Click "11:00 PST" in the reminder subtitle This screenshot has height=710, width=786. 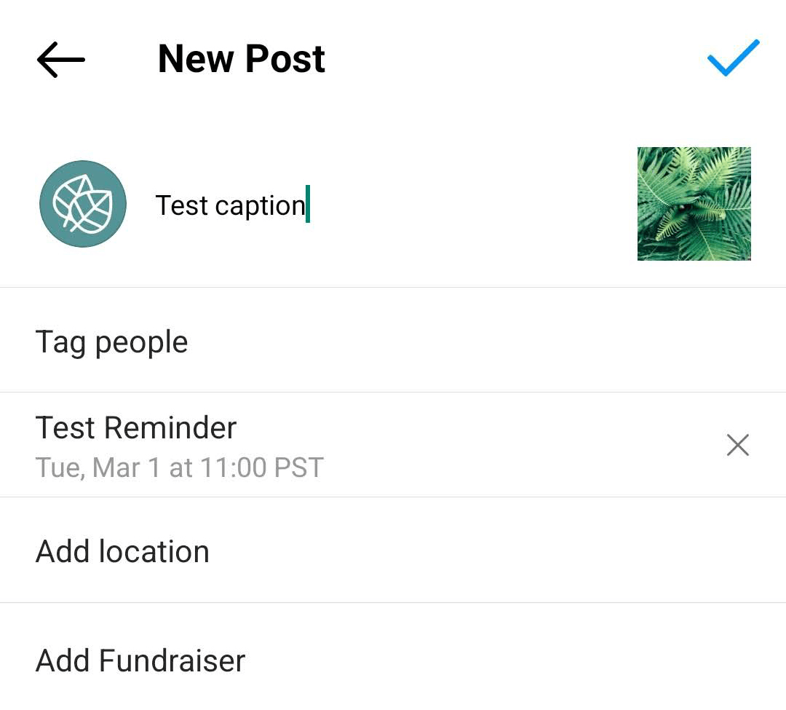[x=262, y=468]
